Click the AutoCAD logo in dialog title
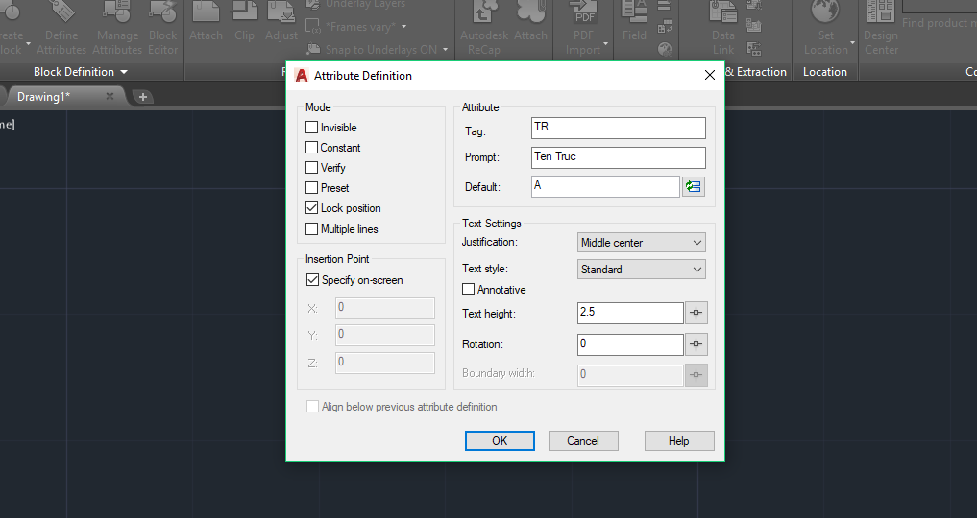This screenshot has height=518, width=977. (301, 75)
